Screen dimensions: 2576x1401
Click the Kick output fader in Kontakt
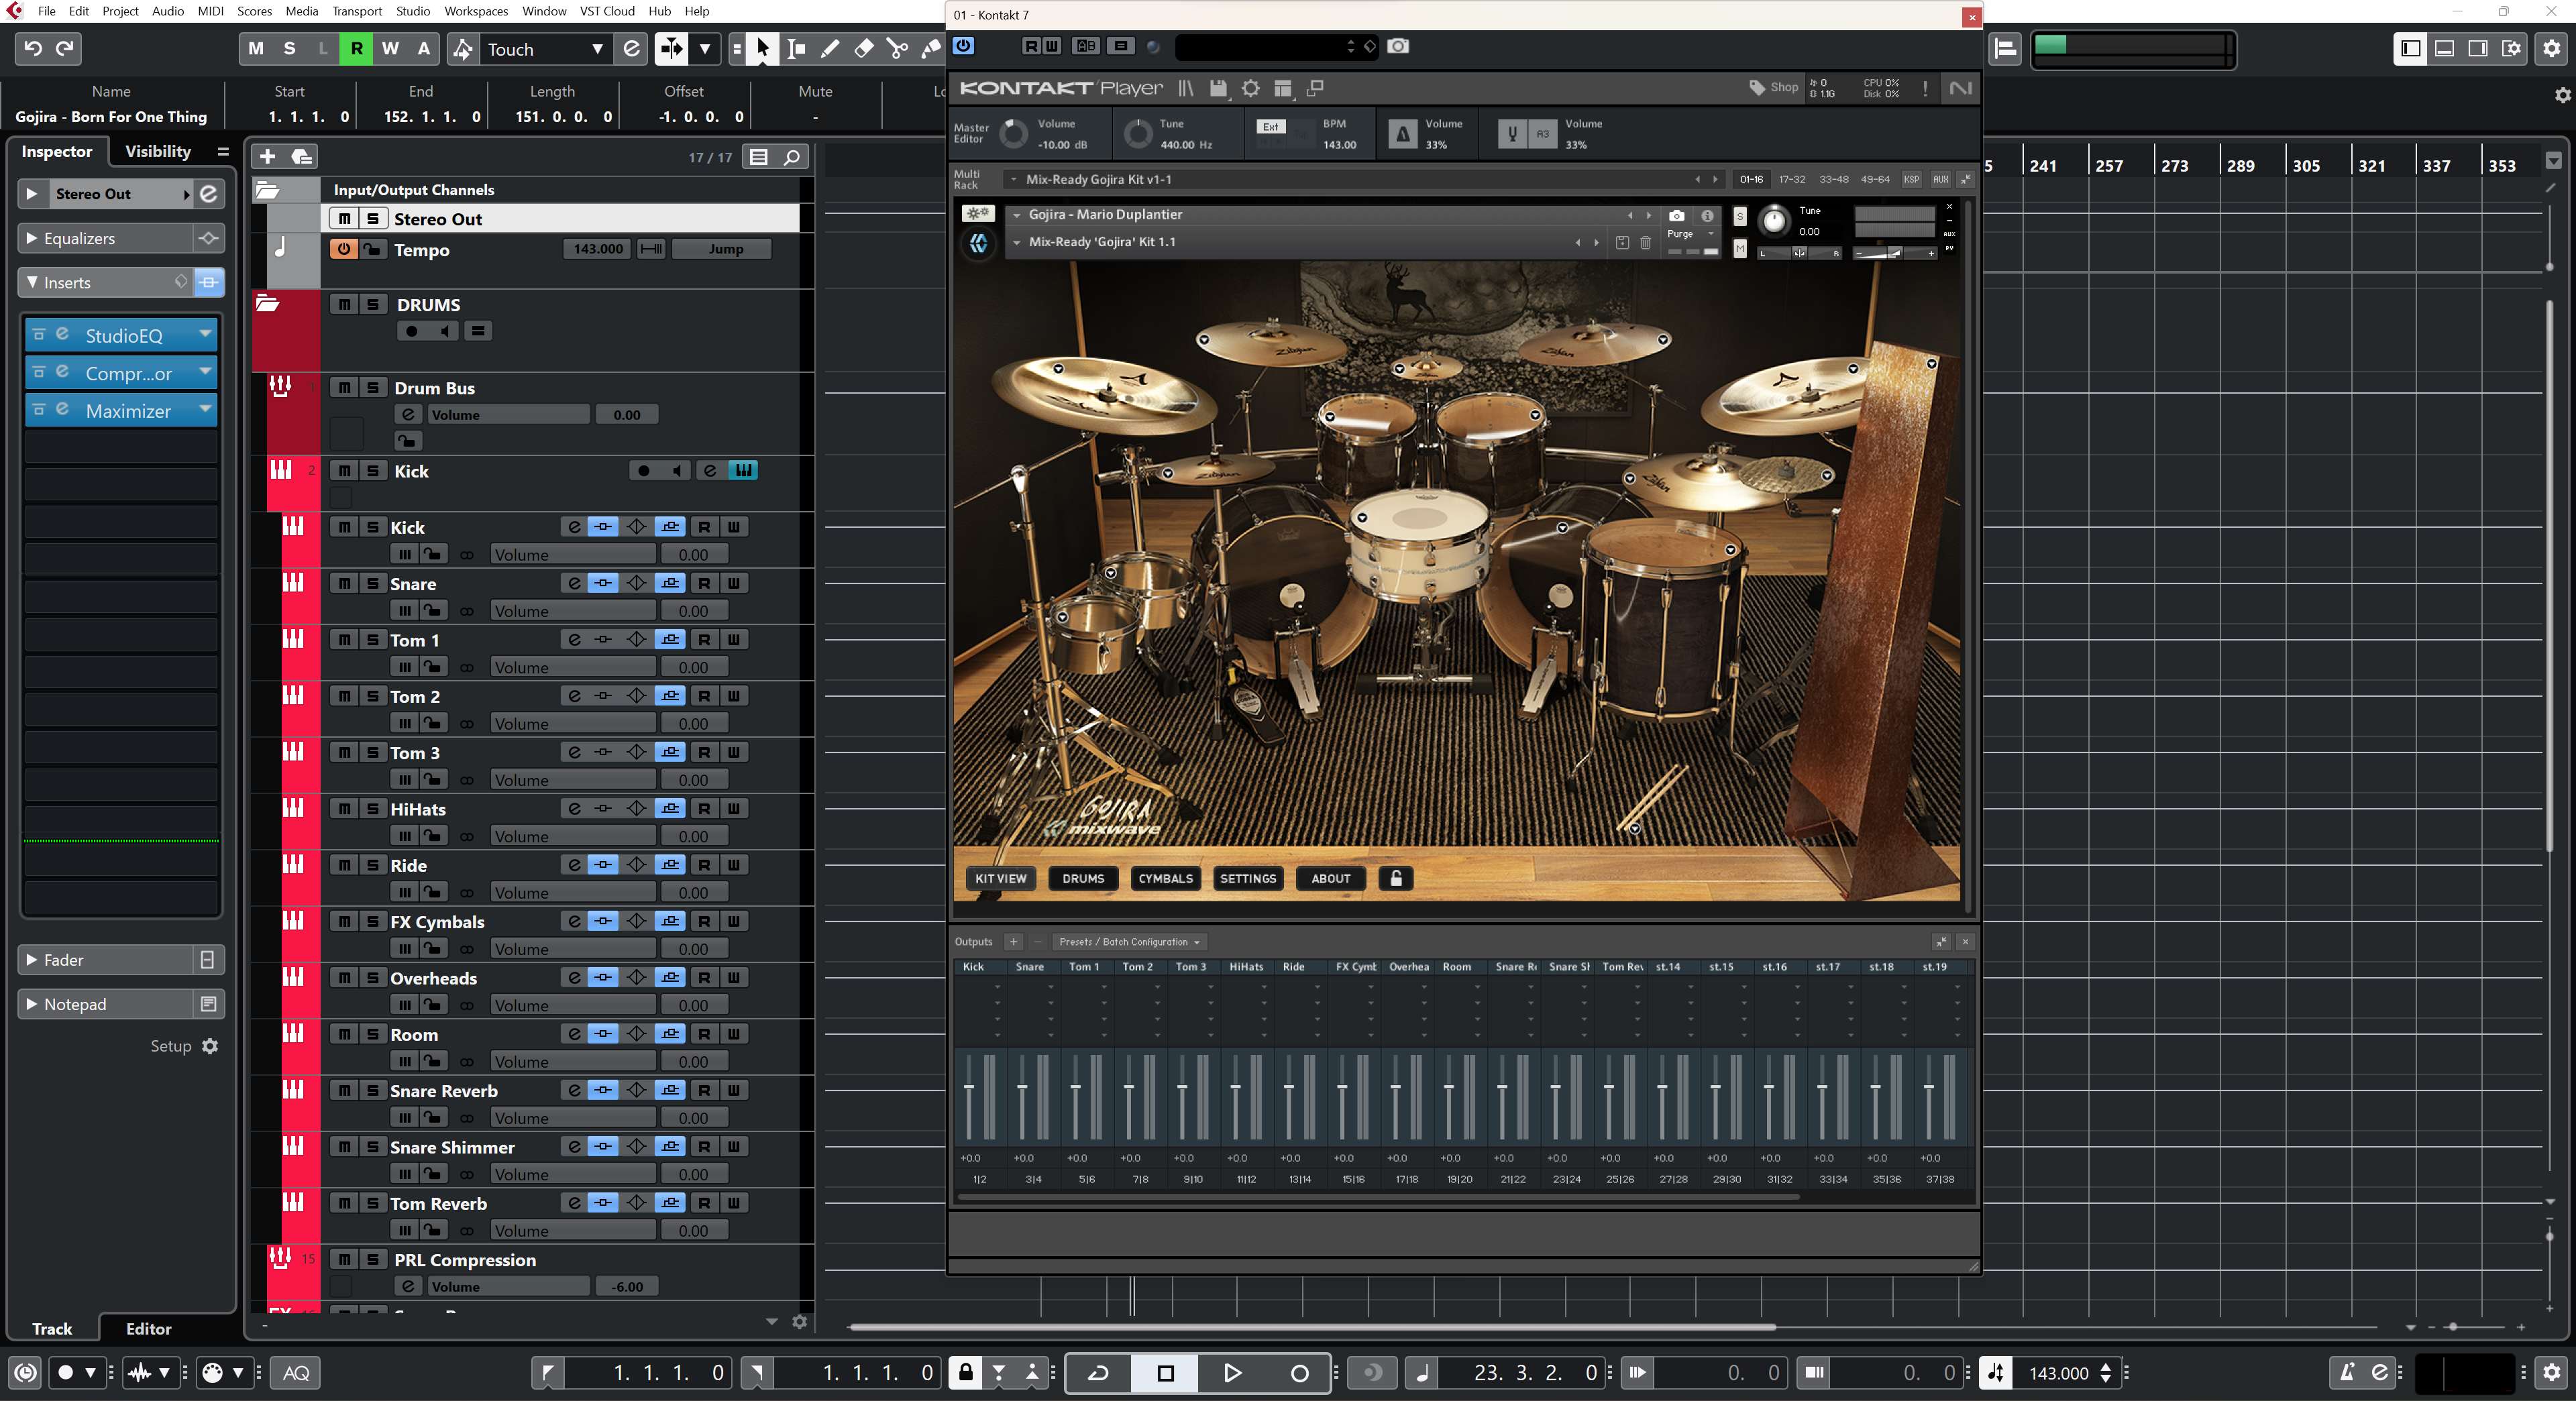click(969, 1087)
